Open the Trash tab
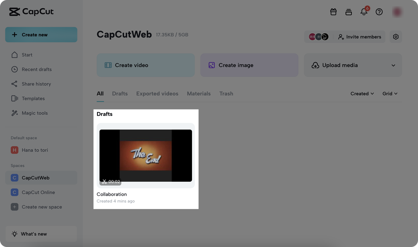The width and height of the screenshot is (418, 247). (x=226, y=93)
